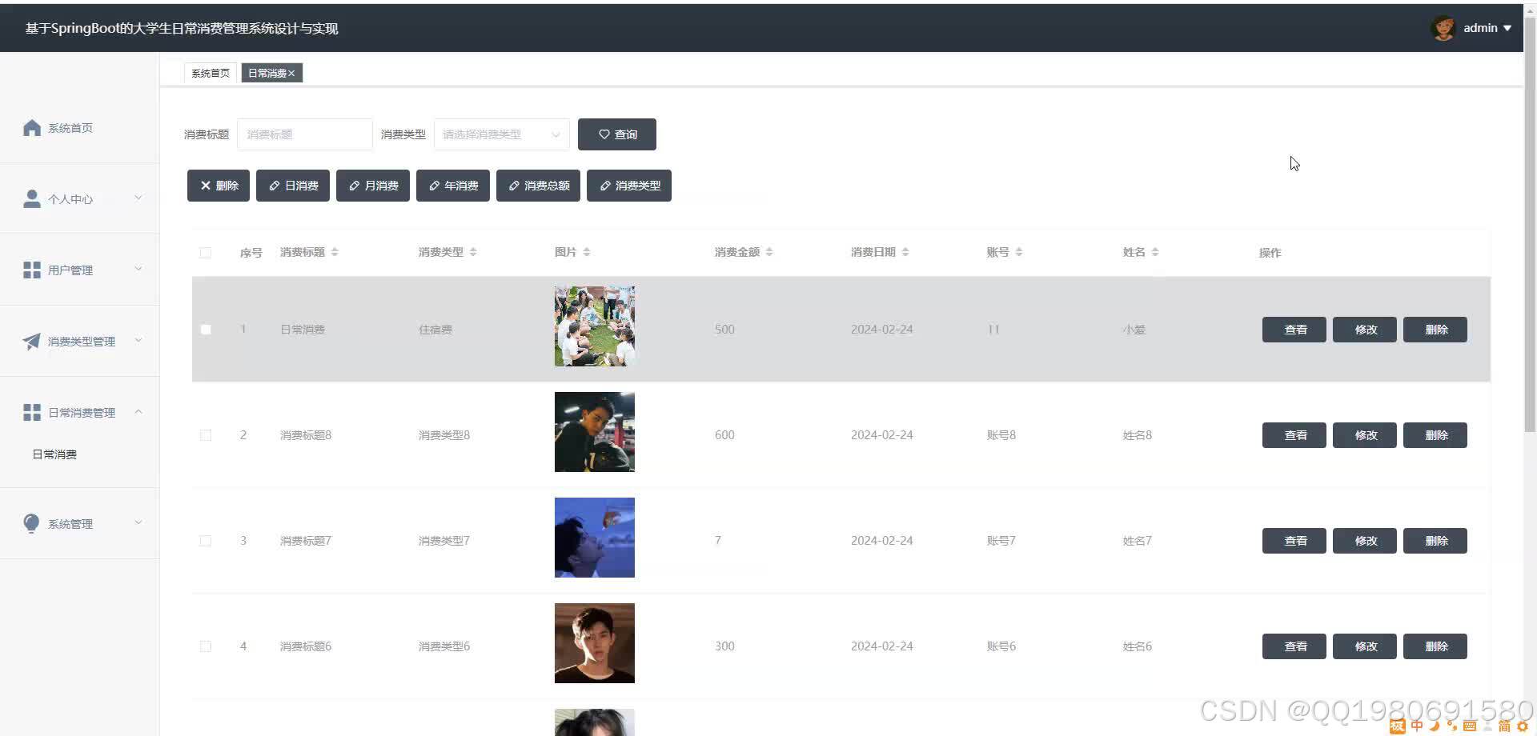Open row 1 group photo thumbnail
This screenshot has width=1537, height=736.
click(595, 326)
